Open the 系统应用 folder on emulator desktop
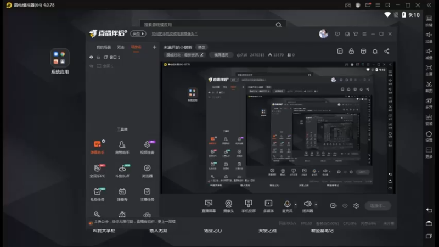 pyautogui.click(x=60, y=61)
